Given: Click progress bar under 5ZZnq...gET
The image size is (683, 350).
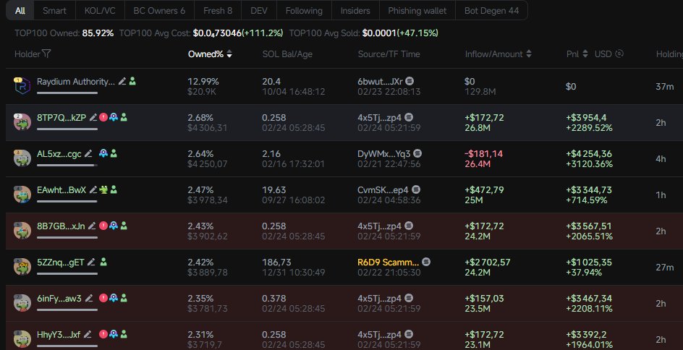Looking at the screenshot, I should pyautogui.click(x=67, y=274).
